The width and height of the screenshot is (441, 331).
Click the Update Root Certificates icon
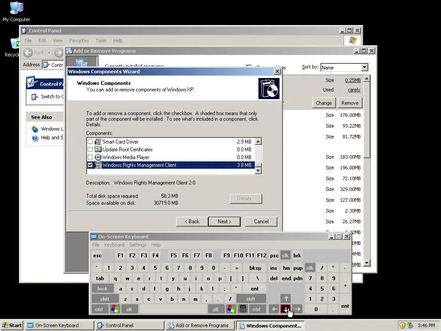point(98,150)
